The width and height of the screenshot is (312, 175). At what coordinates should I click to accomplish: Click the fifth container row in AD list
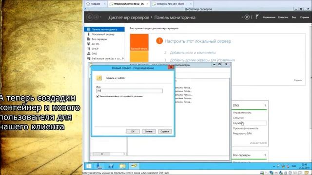click(x=183, y=102)
